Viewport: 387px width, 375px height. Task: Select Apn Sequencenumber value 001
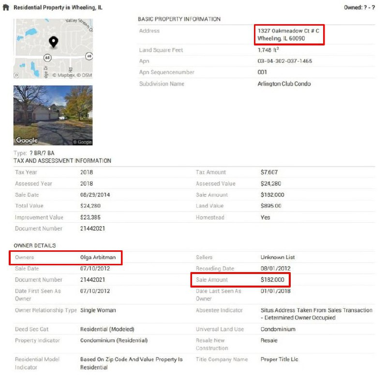coord(262,72)
